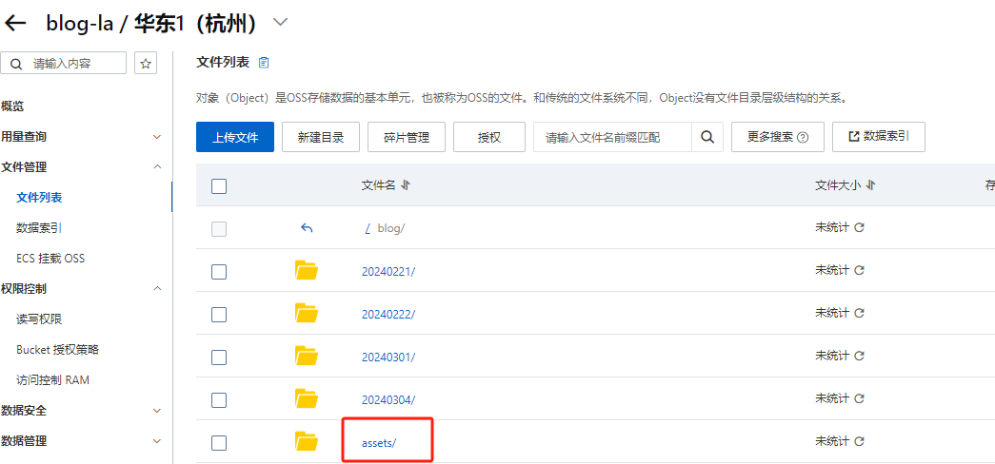Open 更多搜索 options
The width and height of the screenshot is (995, 464).
[x=777, y=137]
